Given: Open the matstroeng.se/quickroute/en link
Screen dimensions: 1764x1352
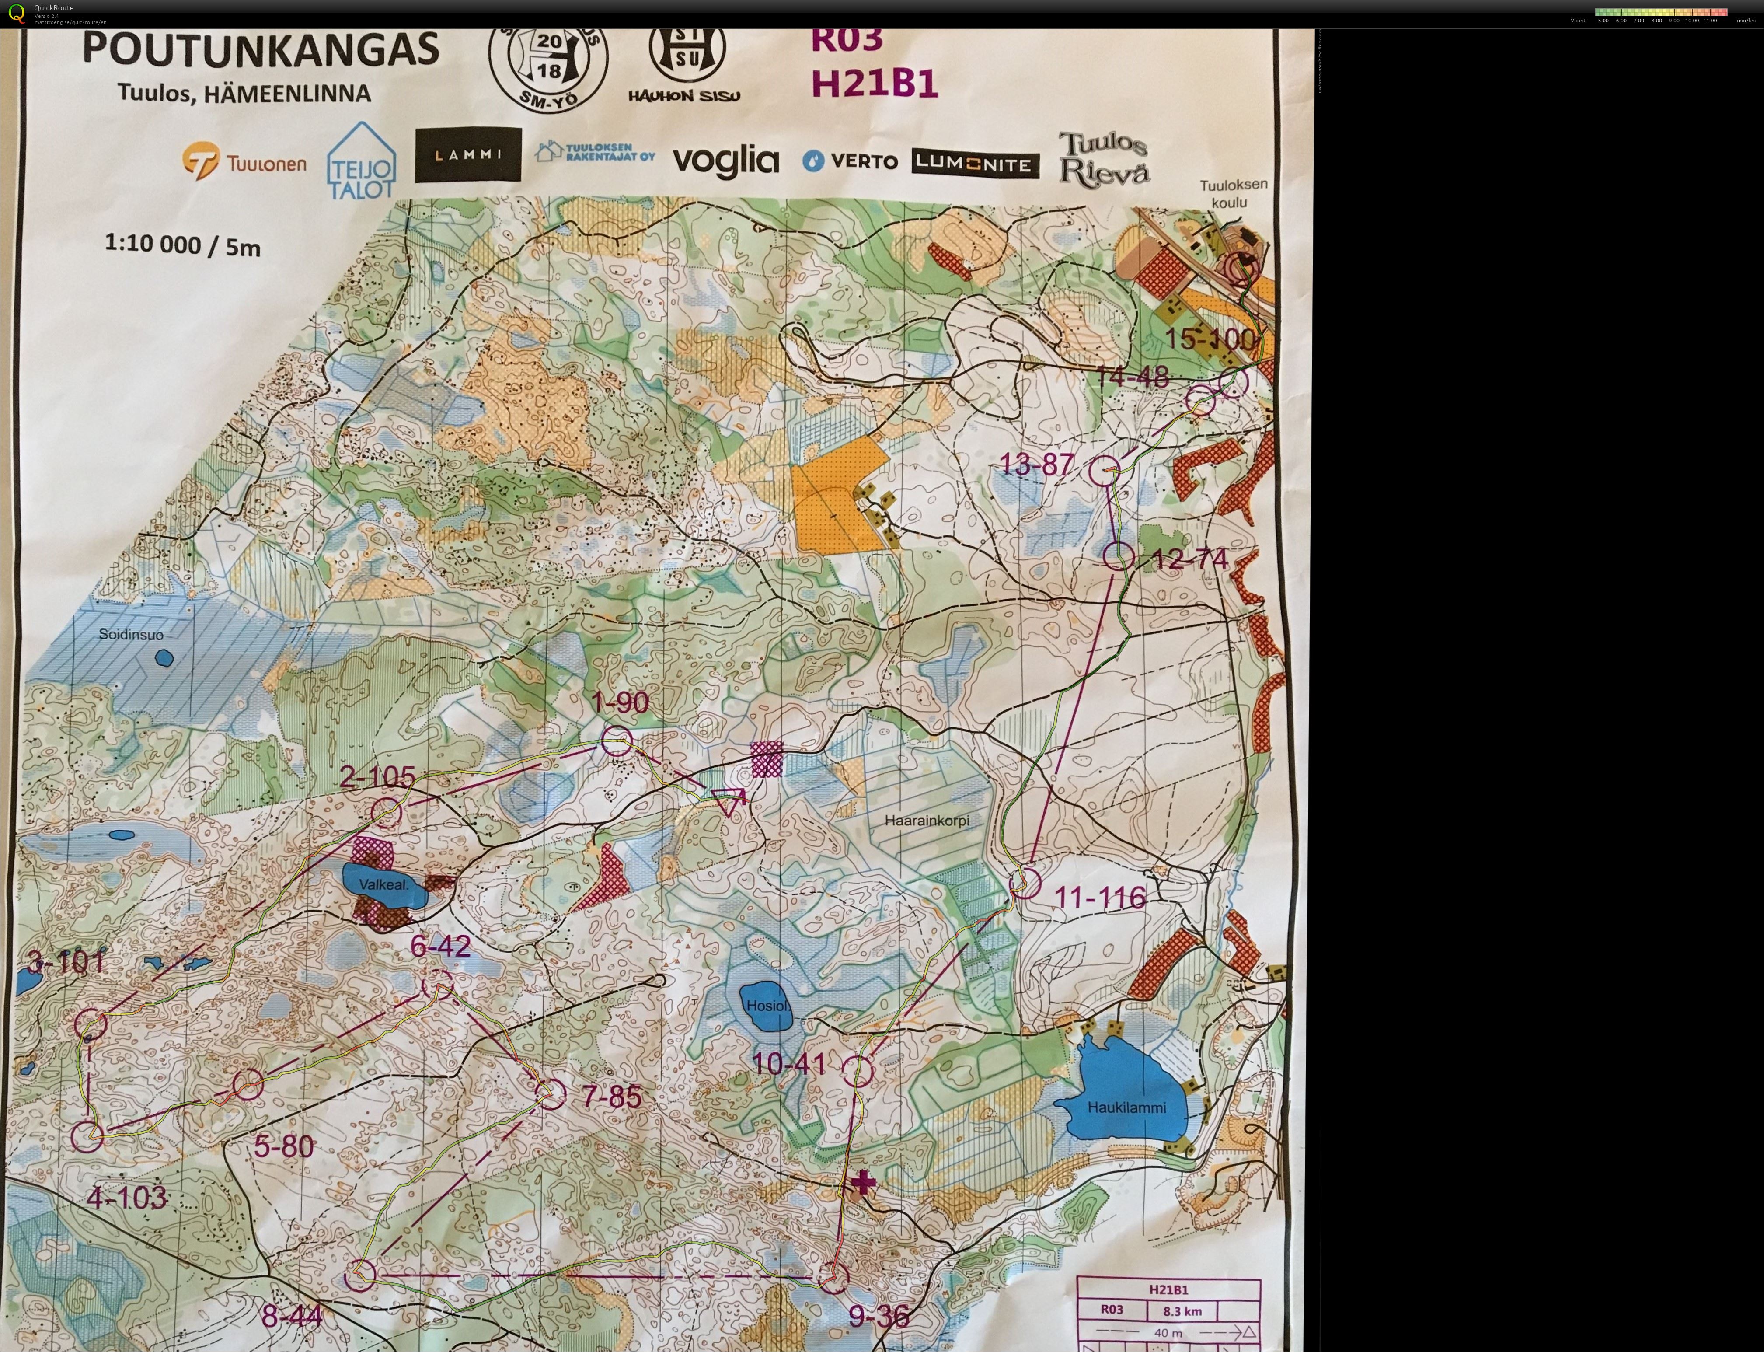Looking at the screenshot, I should [x=70, y=23].
